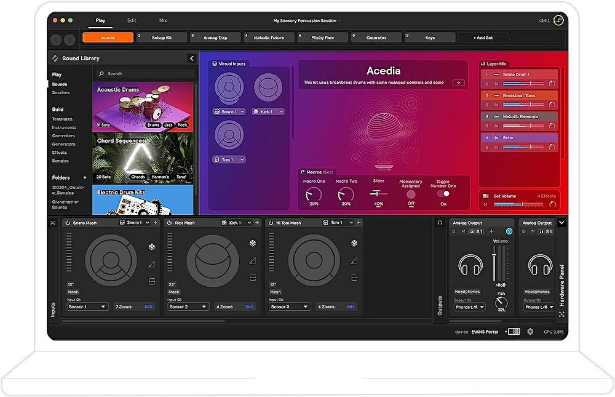615x397 pixels.
Task: Click the shuffle icon above Inputs
Action: [x=54, y=223]
